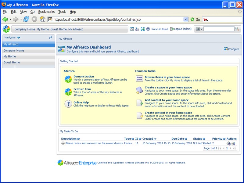Click inside the Alfresco search text field
Viewport: 244px width, 183px height.
click(219, 29)
